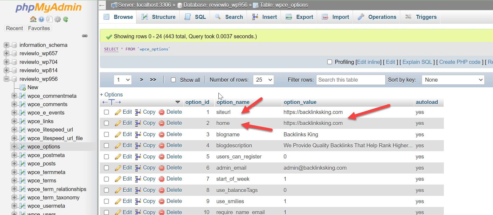The height and width of the screenshot is (215, 493).
Task: Open the Number of rows dropdown
Action: (x=263, y=80)
